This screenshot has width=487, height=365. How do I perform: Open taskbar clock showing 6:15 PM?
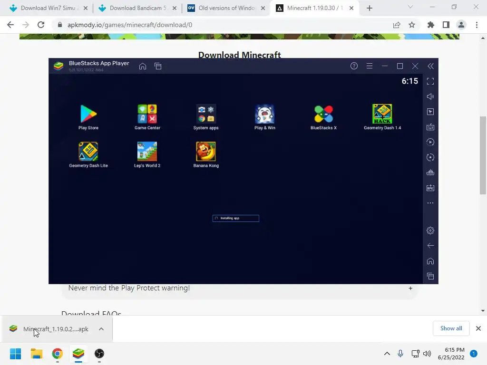coord(451,354)
